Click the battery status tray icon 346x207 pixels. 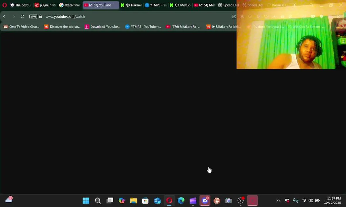tap(317, 201)
